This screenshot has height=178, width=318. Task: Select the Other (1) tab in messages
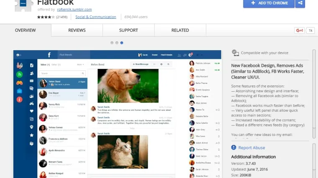point(56,65)
